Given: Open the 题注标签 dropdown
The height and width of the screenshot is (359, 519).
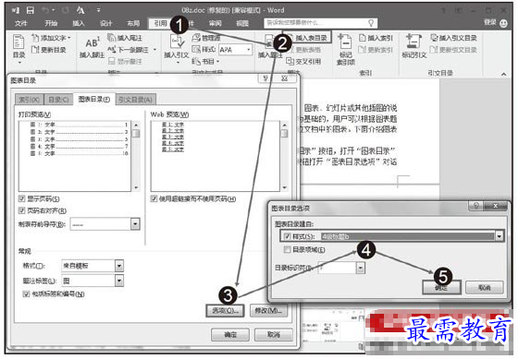Looking at the screenshot, I should coord(119,281).
